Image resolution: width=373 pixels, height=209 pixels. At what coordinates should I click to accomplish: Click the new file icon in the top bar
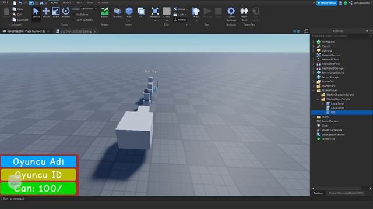[15, 3]
